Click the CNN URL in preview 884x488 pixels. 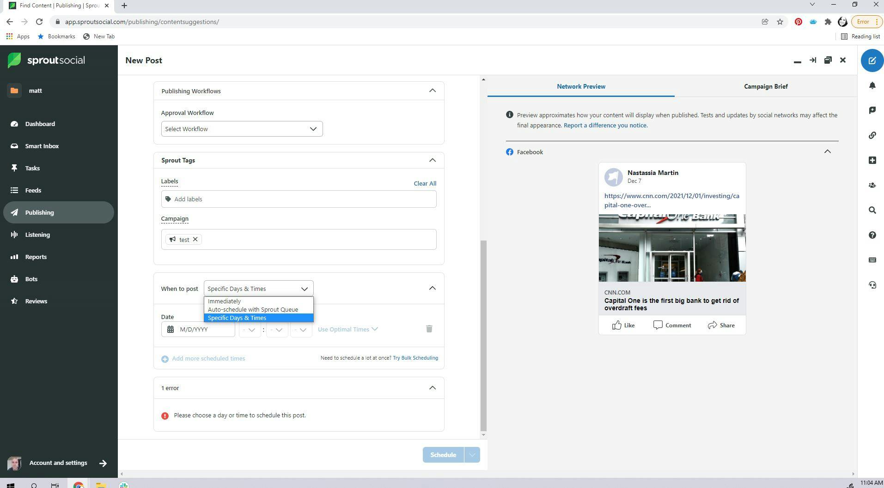pos(671,200)
